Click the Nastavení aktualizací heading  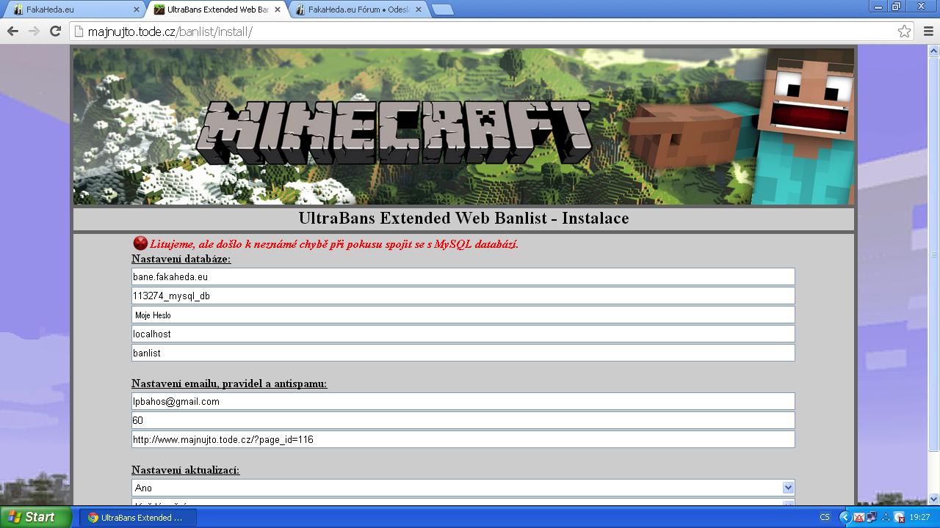click(x=185, y=470)
